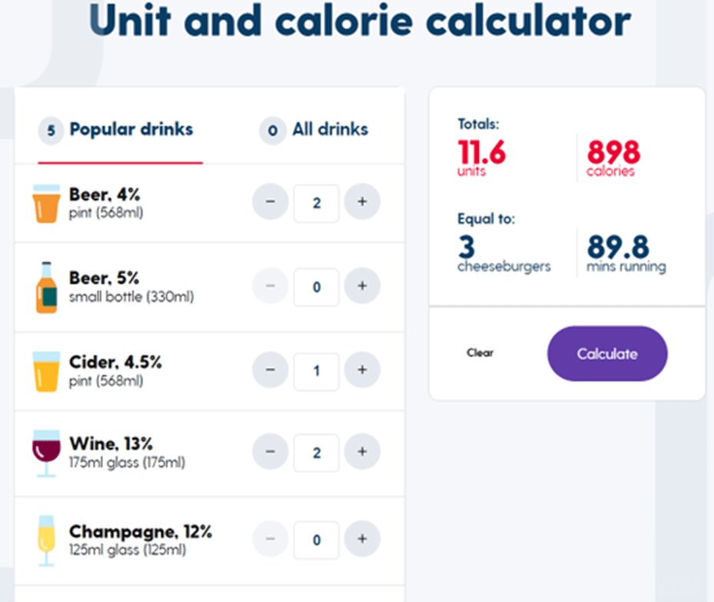Increase Beer 4% pint quantity
The width and height of the screenshot is (714, 602).
pos(362,202)
